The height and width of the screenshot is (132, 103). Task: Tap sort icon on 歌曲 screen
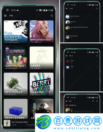[x=93, y=101]
